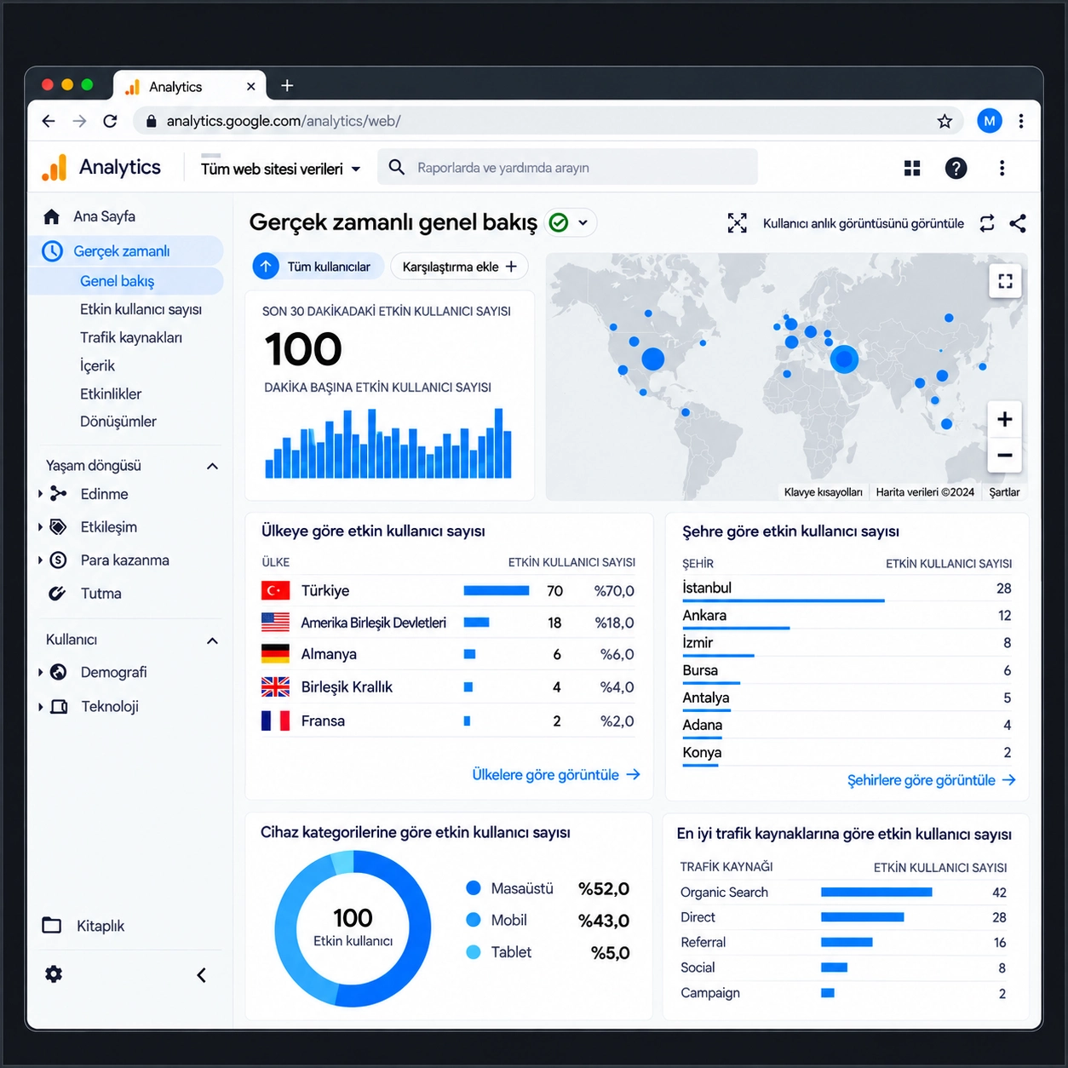Collapse the sidebar with the left chevron
Viewport: 1068px width, 1068px height.
202,975
